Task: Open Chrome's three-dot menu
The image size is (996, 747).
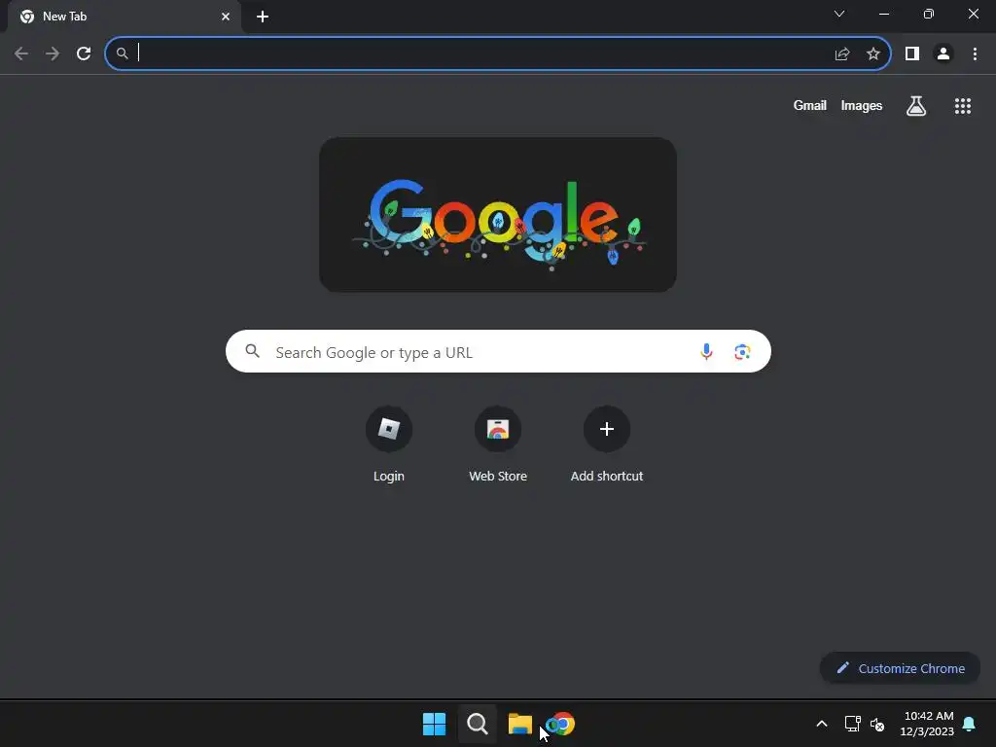Action: point(975,54)
